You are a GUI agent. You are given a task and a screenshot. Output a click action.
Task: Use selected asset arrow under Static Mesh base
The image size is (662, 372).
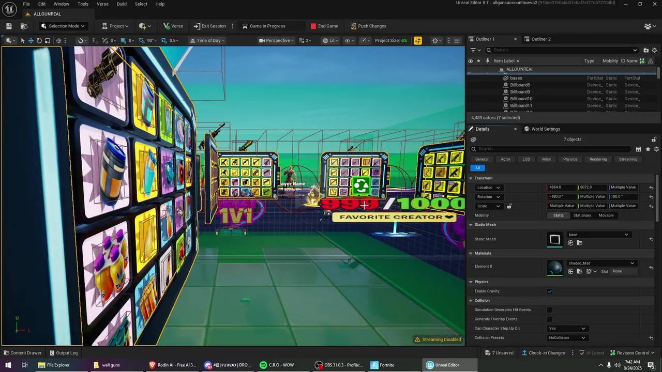click(570, 243)
